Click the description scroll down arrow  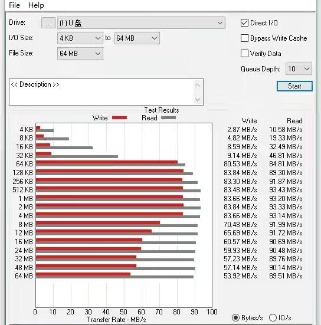[198, 99]
